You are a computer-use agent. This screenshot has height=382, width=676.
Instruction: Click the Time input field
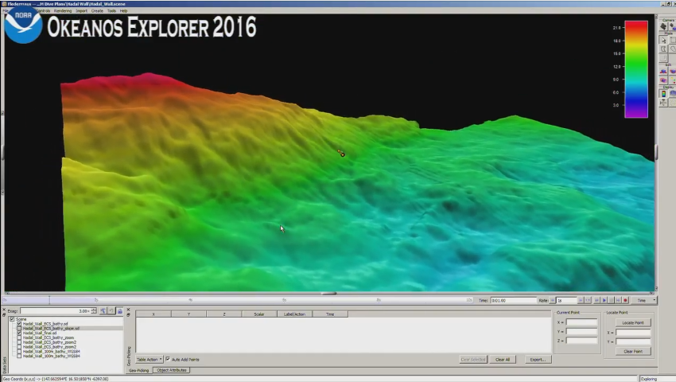point(513,300)
